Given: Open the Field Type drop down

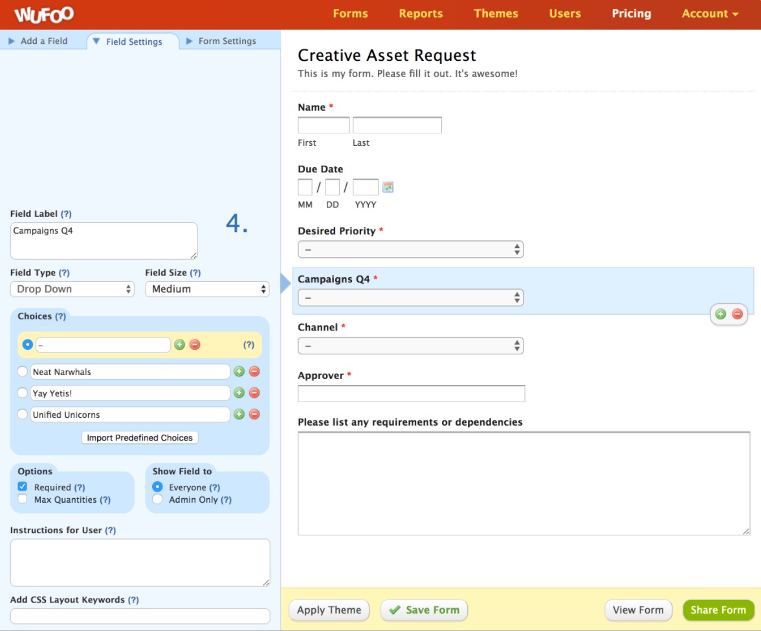Looking at the screenshot, I should pyautogui.click(x=72, y=289).
